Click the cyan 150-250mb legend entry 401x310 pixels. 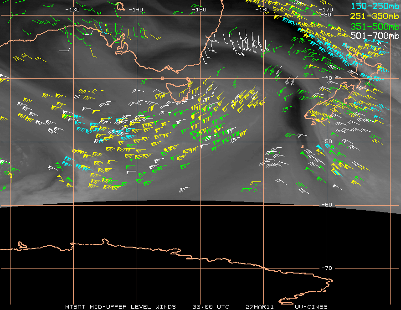coord(375,6)
